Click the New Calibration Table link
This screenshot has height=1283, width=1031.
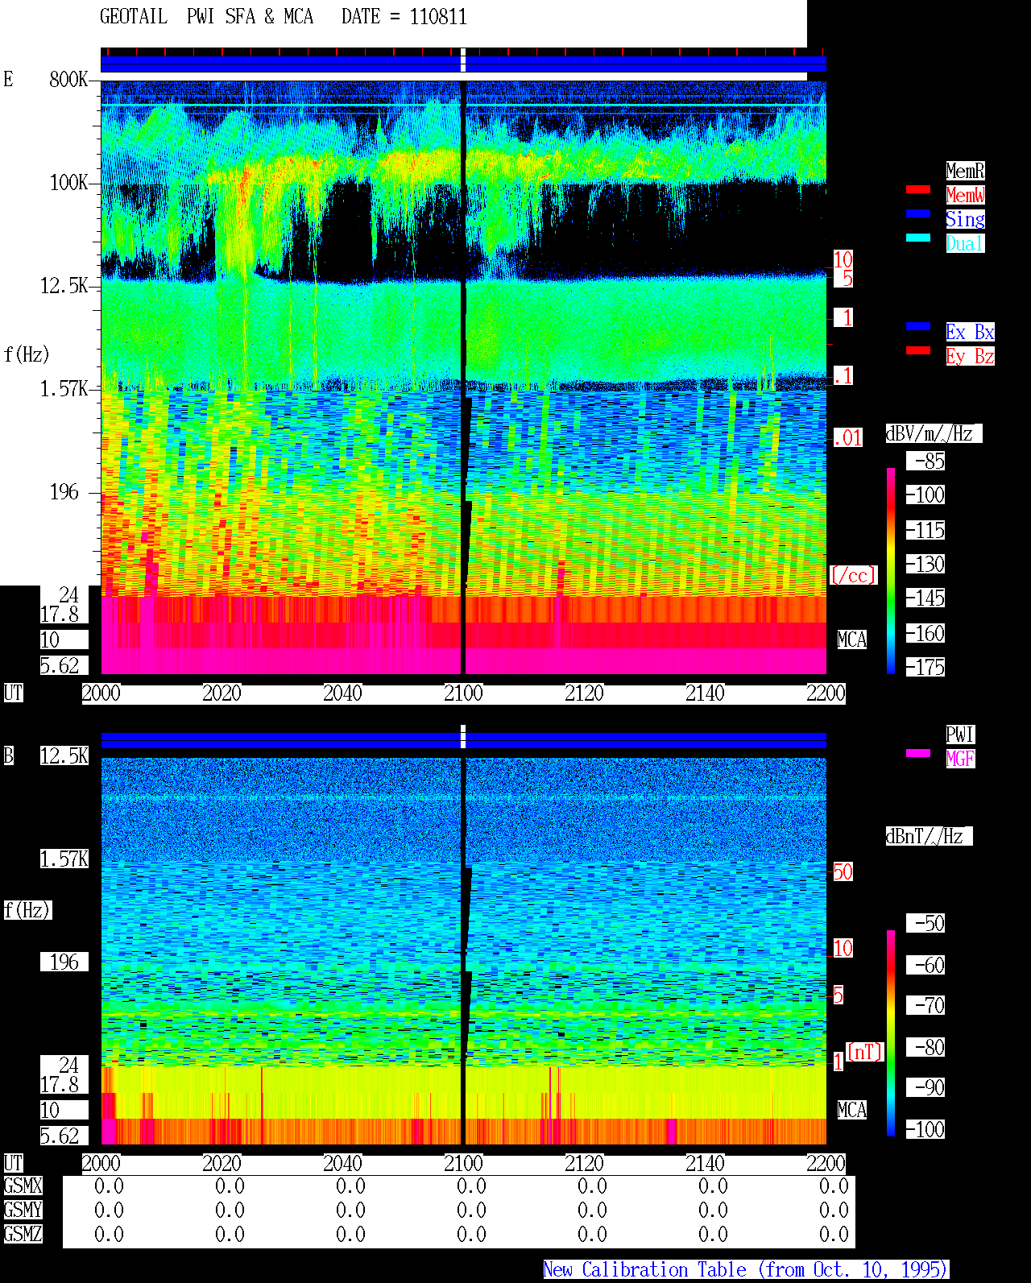pos(746,1270)
